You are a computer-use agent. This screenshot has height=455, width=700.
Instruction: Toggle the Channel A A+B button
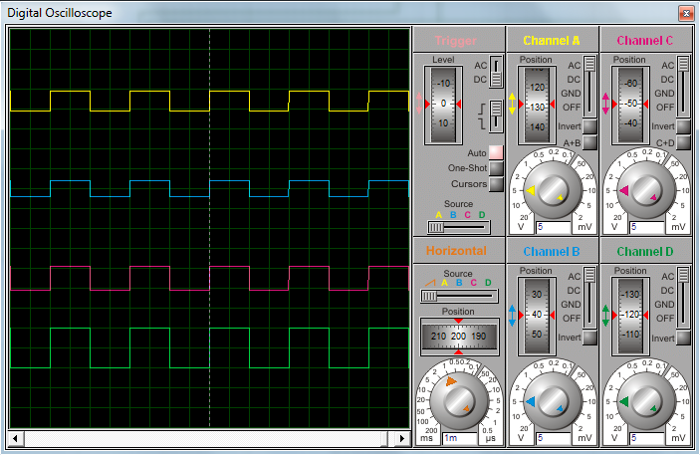click(589, 143)
